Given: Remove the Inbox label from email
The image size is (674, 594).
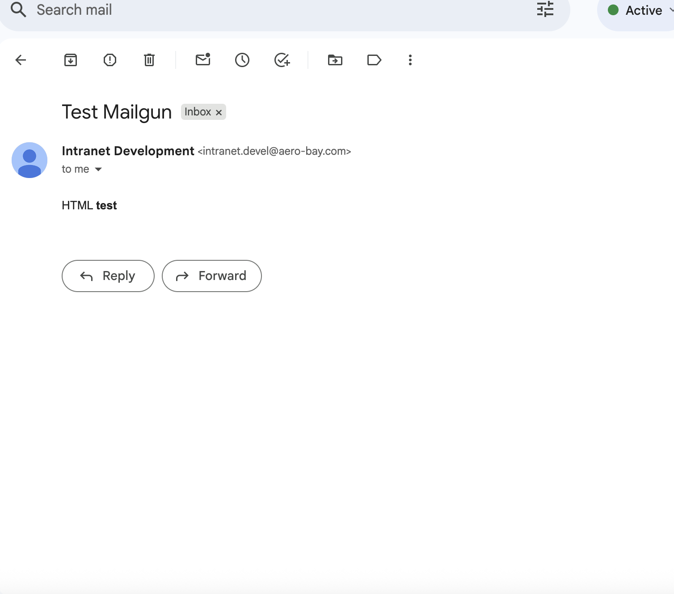Looking at the screenshot, I should click(219, 112).
